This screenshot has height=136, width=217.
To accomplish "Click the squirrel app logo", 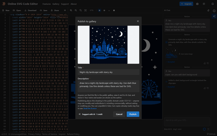I will [4, 4].
